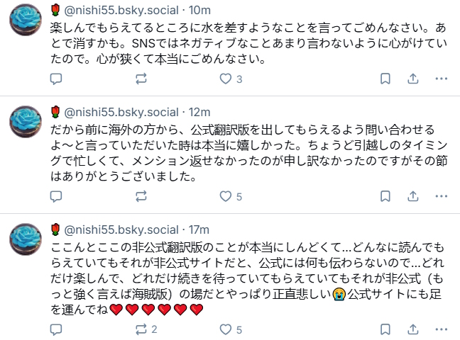
Task: Reply to the 17m post
Action: point(56,330)
